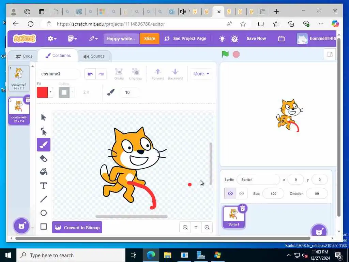This screenshot has width=349, height=262.
Task: Click the sprite Direction field
Action: (317, 193)
